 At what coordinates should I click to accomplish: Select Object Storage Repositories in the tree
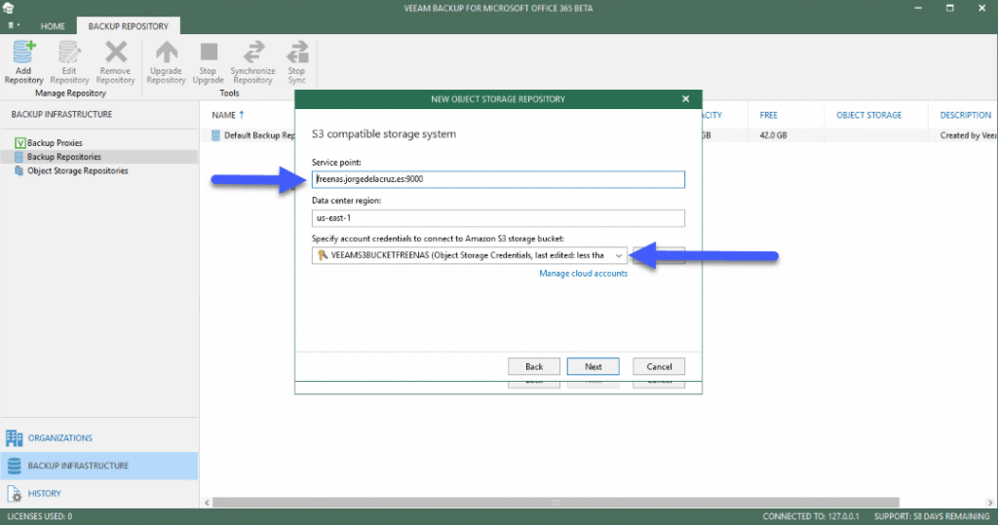pyautogui.click(x=77, y=170)
